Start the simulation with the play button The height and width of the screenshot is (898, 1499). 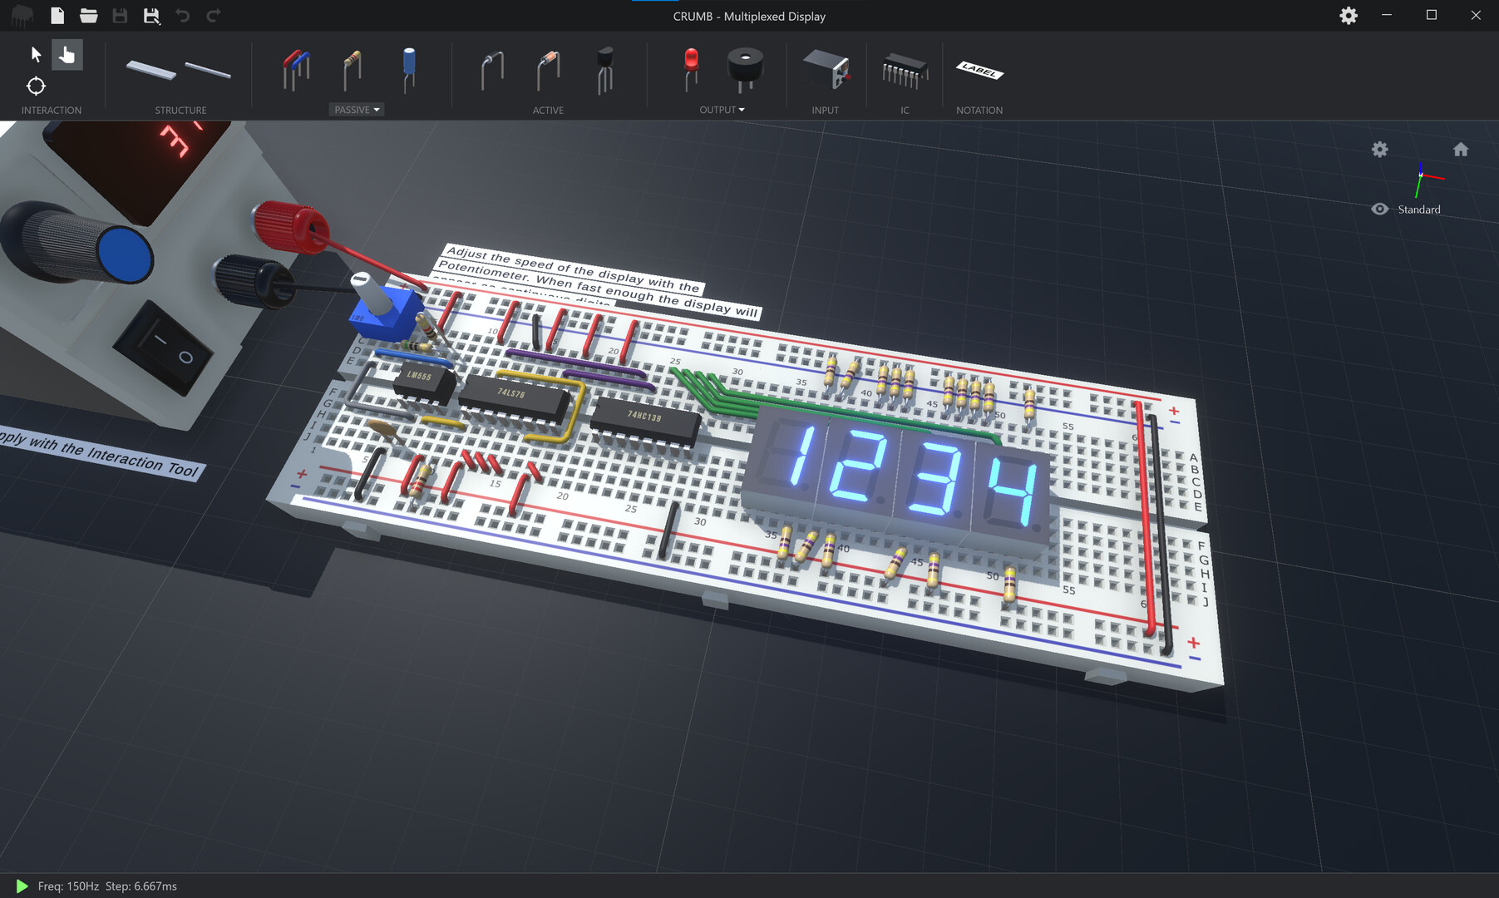[21, 886]
